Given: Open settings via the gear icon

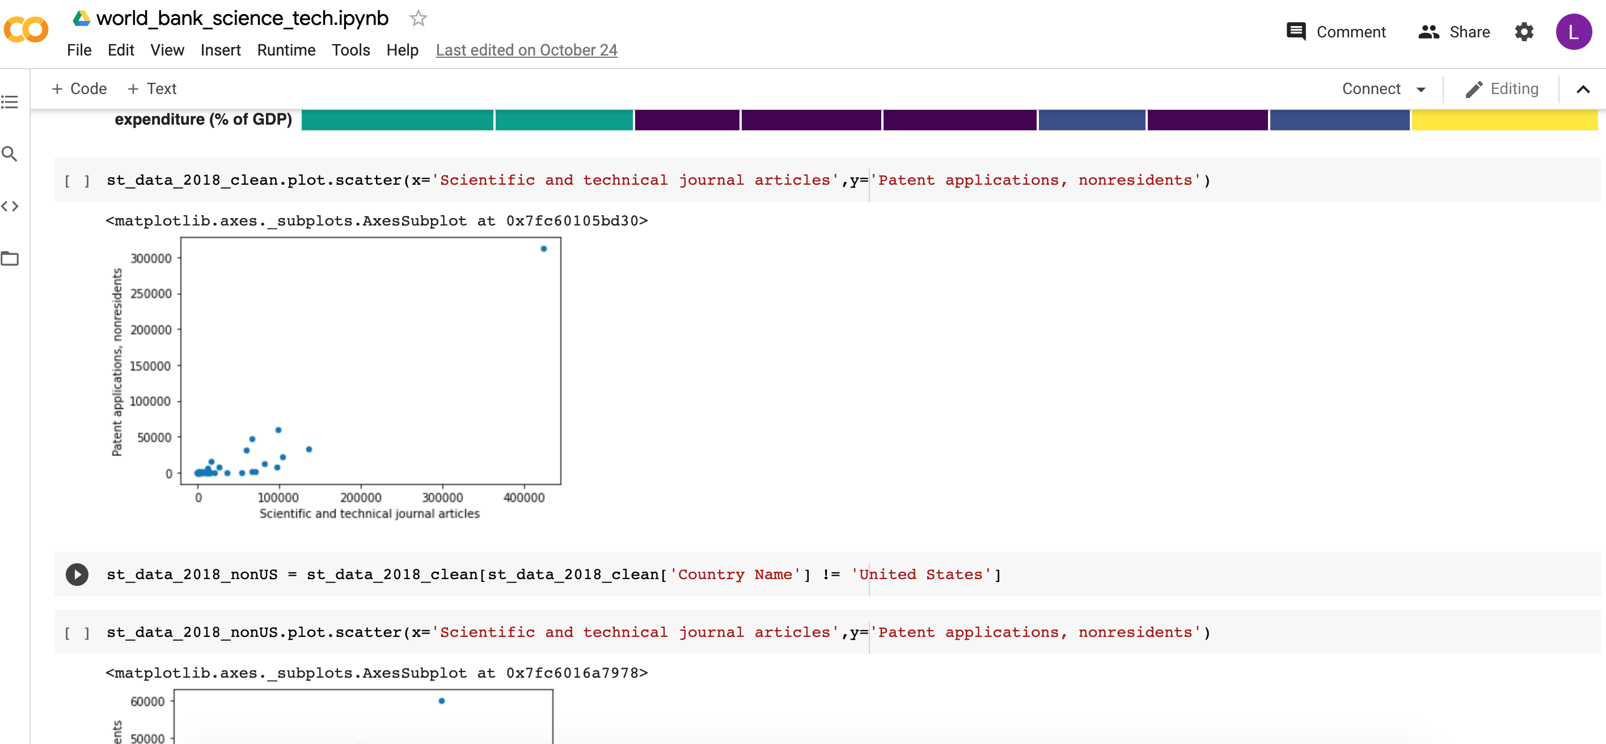Looking at the screenshot, I should tap(1523, 32).
